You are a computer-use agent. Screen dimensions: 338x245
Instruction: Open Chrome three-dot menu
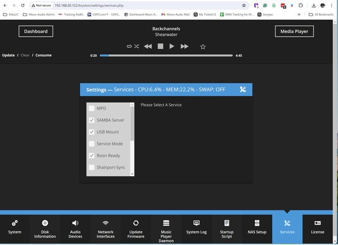(x=332, y=5)
